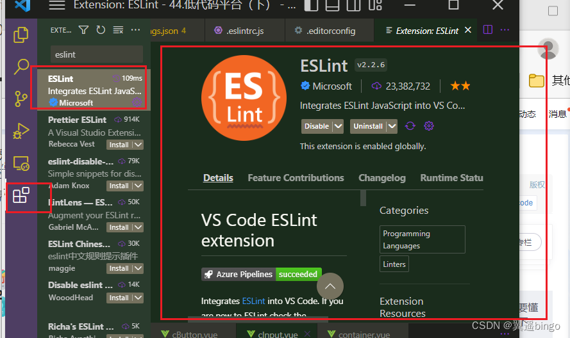Select Richa's ESLint extension in list
Screen dimensions: 570x338
pos(94,328)
